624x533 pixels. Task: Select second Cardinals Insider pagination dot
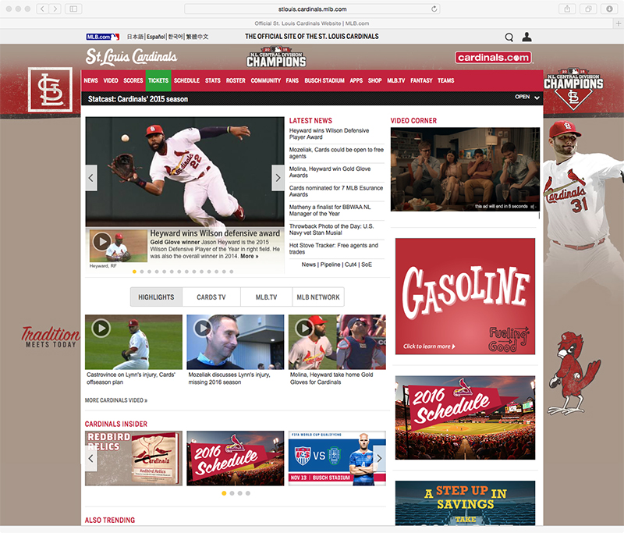click(232, 493)
